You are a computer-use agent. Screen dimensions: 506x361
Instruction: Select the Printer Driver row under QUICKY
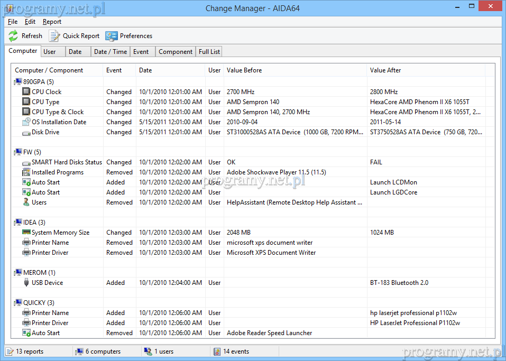[x=50, y=323]
